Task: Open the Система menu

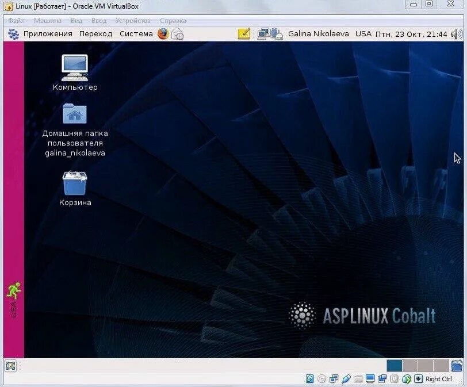Action: pyautogui.click(x=136, y=34)
